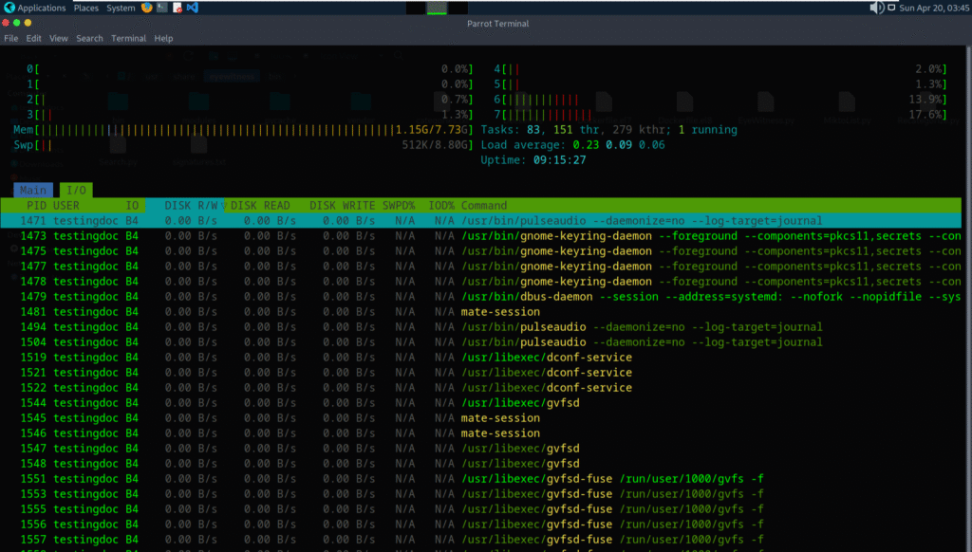
Task: Launch Visual Studio Code from the panel
Action: pos(194,7)
